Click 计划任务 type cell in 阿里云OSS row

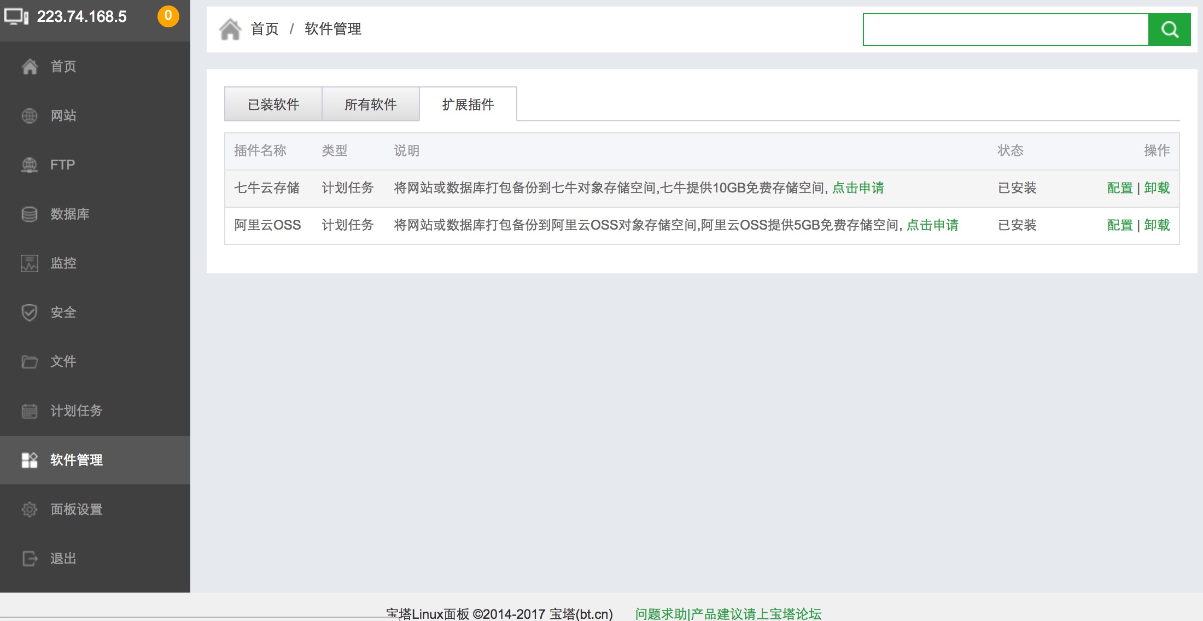[348, 225]
